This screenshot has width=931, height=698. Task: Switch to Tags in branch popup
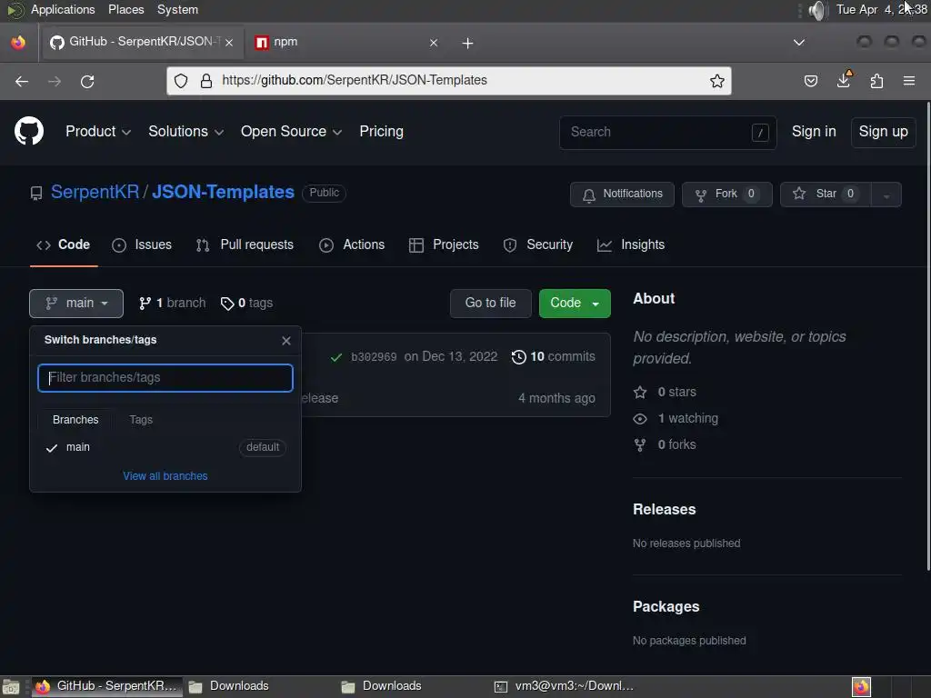(141, 420)
